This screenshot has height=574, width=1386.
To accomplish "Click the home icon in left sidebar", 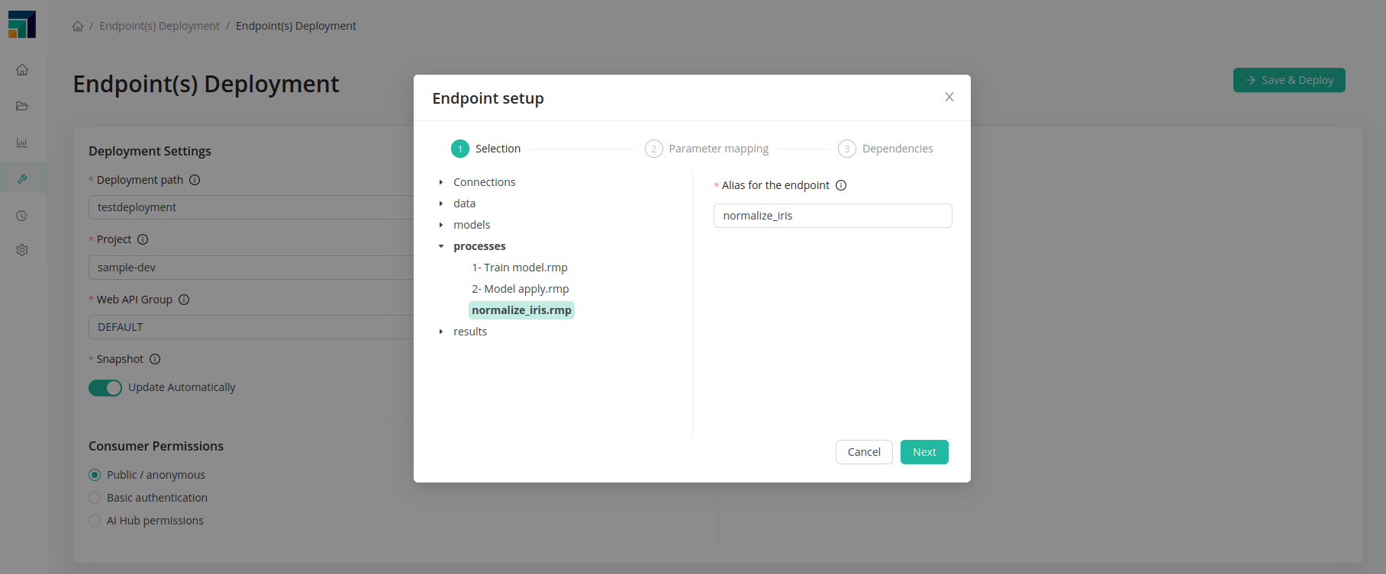I will pyautogui.click(x=22, y=69).
